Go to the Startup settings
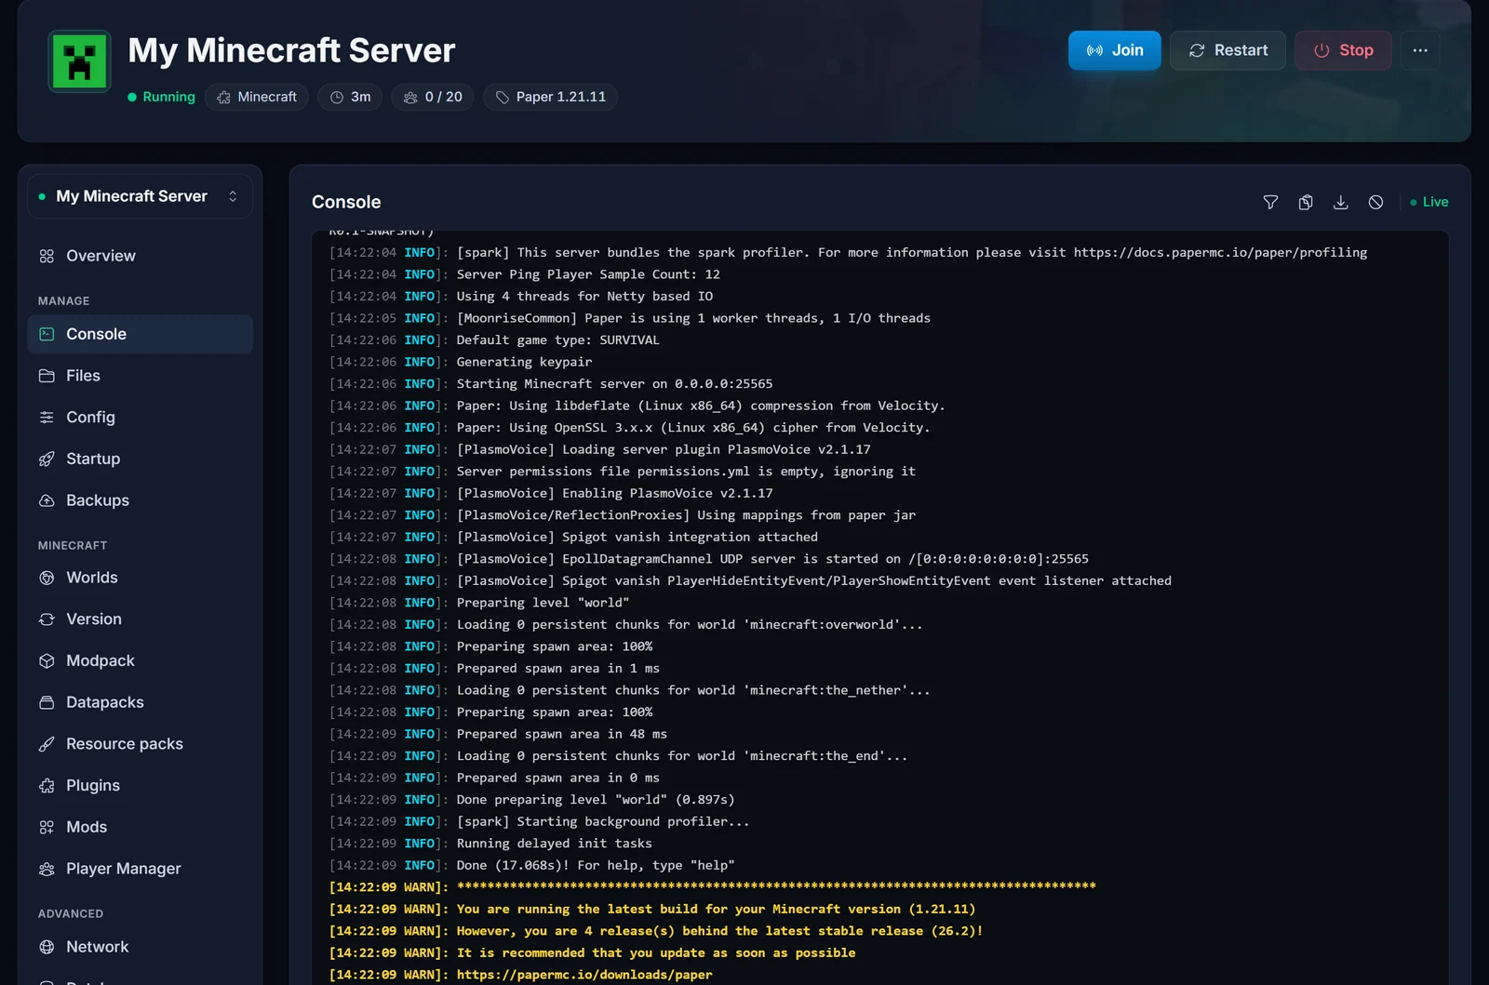This screenshot has height=985, width=1489. pos(140,459)
